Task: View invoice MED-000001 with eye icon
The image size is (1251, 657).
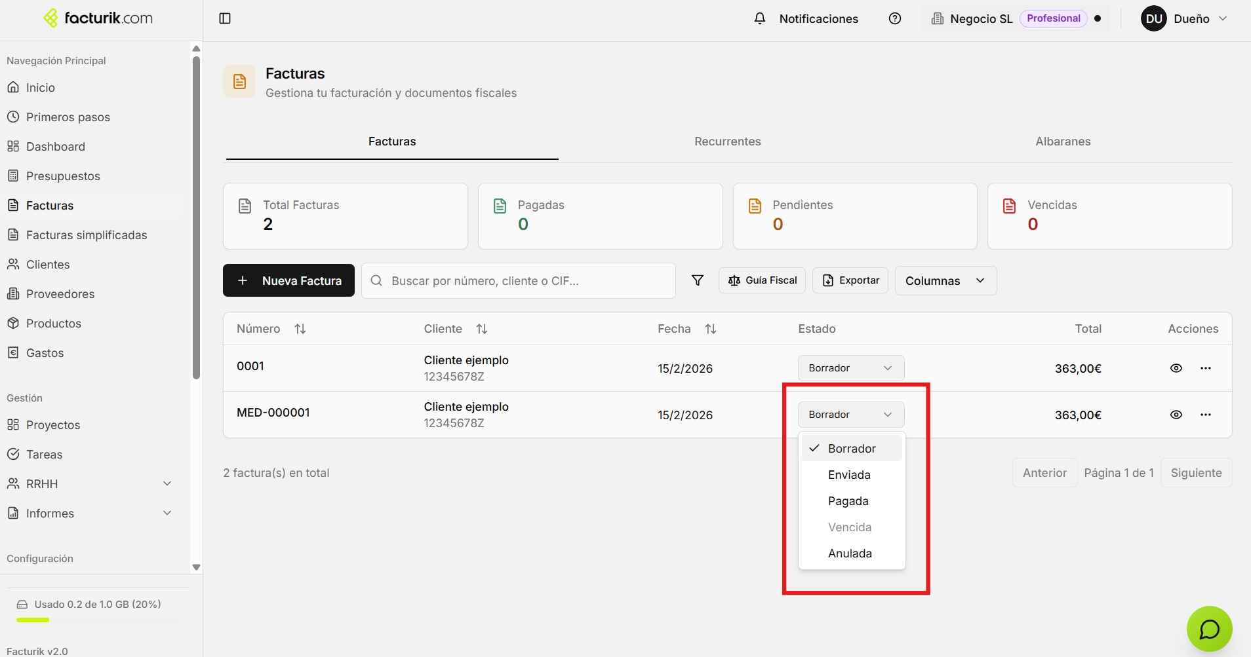Action: [x=1176, y=415]
